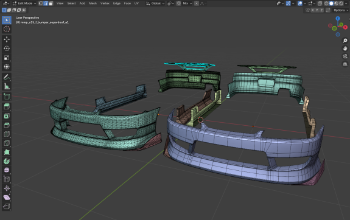Image resolution: width=350 pixels, height=220 pixels.
Task: Choose the Measure tool
Action: [x=7, y=86]
